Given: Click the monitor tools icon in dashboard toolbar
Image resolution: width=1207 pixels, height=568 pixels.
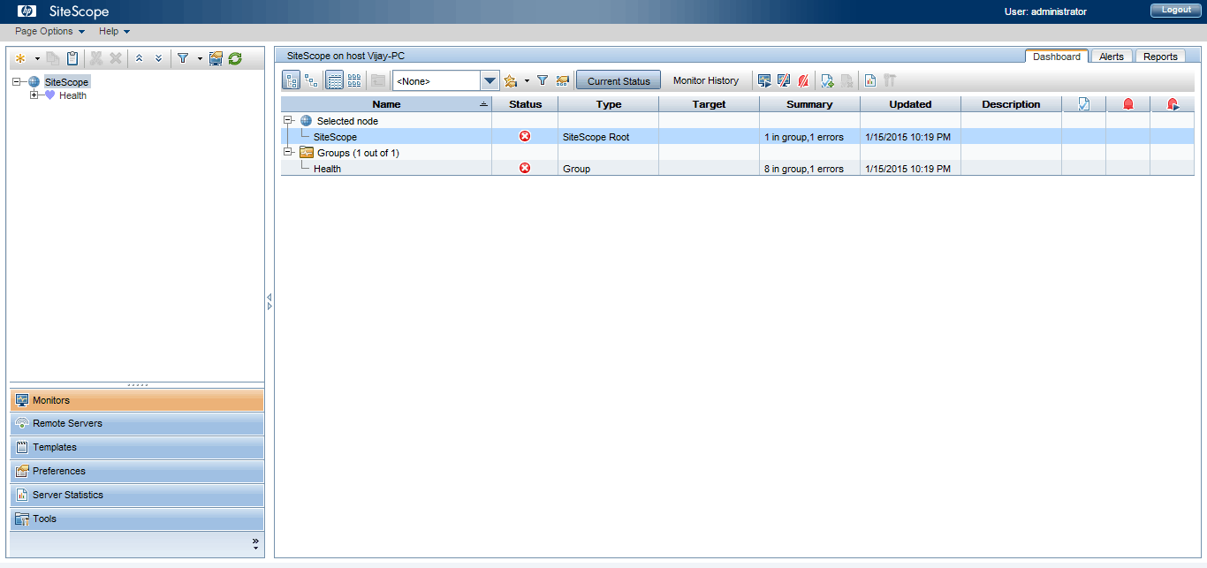Looking at the screenshot, I should [x=890, y=80].
